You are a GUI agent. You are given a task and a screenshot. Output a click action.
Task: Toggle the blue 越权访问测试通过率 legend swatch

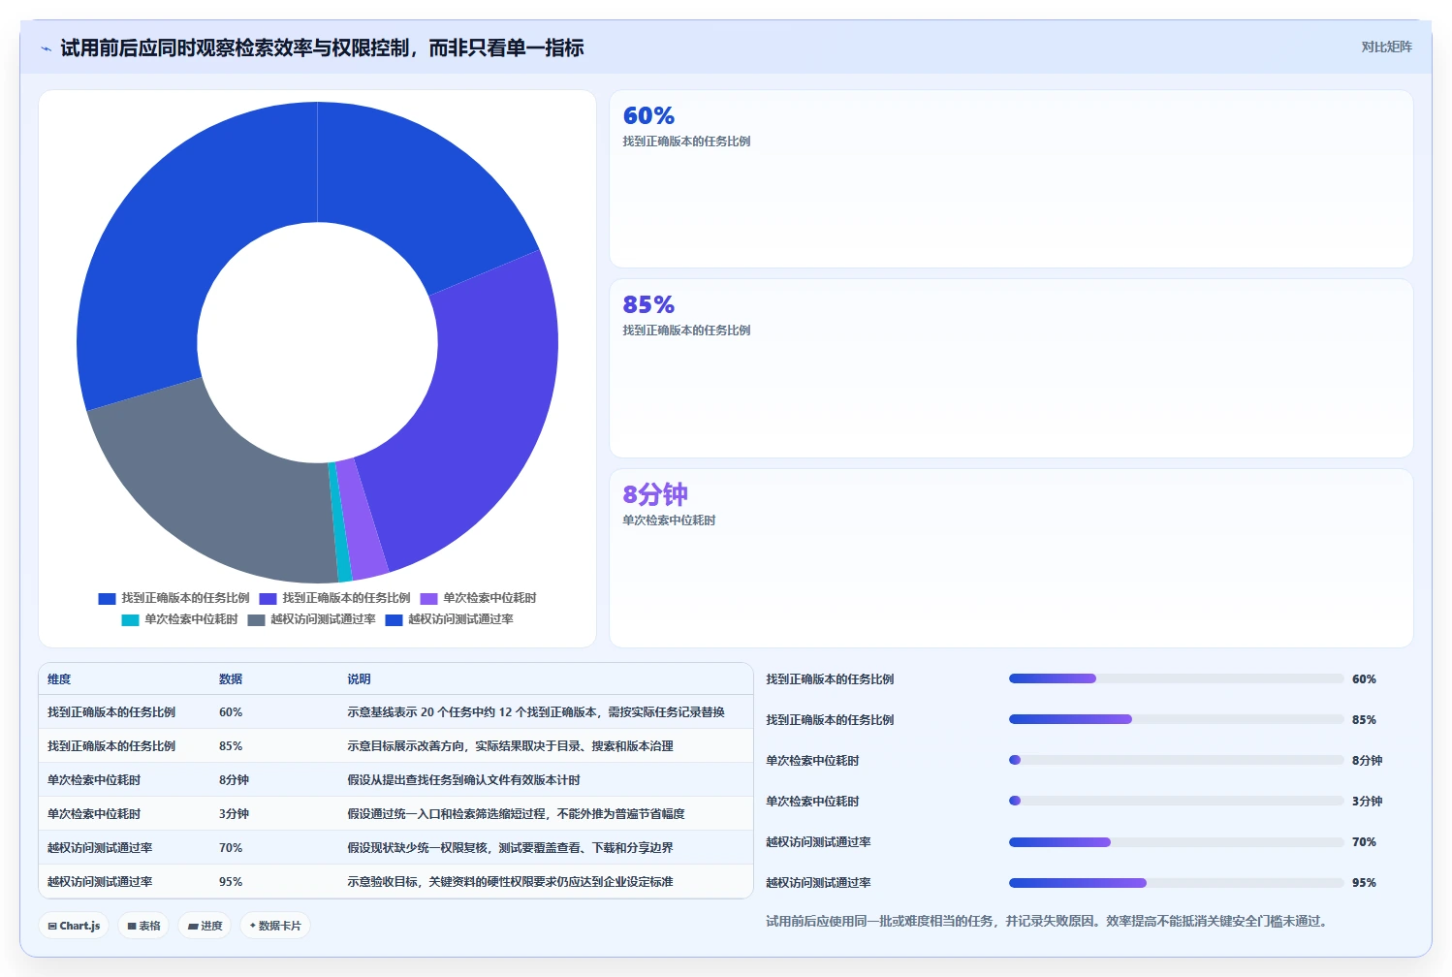pos(394,620)
